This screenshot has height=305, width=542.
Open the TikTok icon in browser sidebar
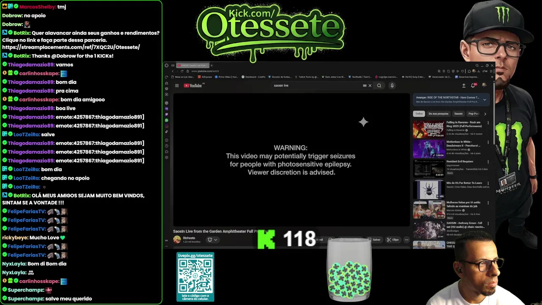[x=166, y=132]
